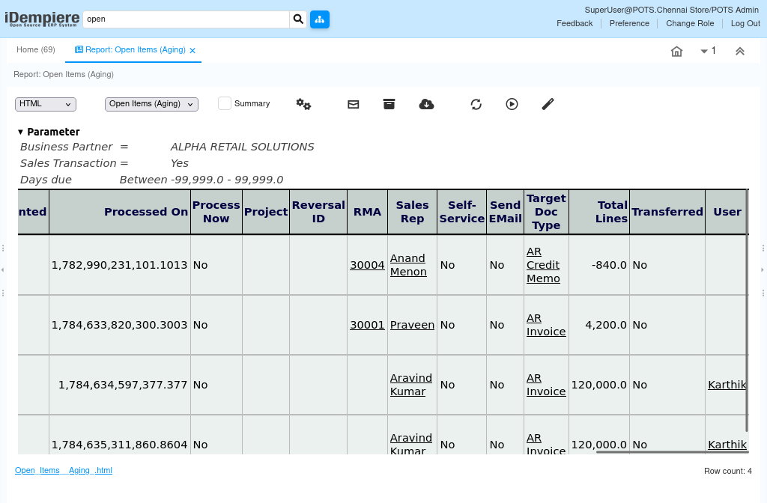Viewport: 767px width, 503px height.
Task: Open RMA 30004 link
Action: (367, 265)
